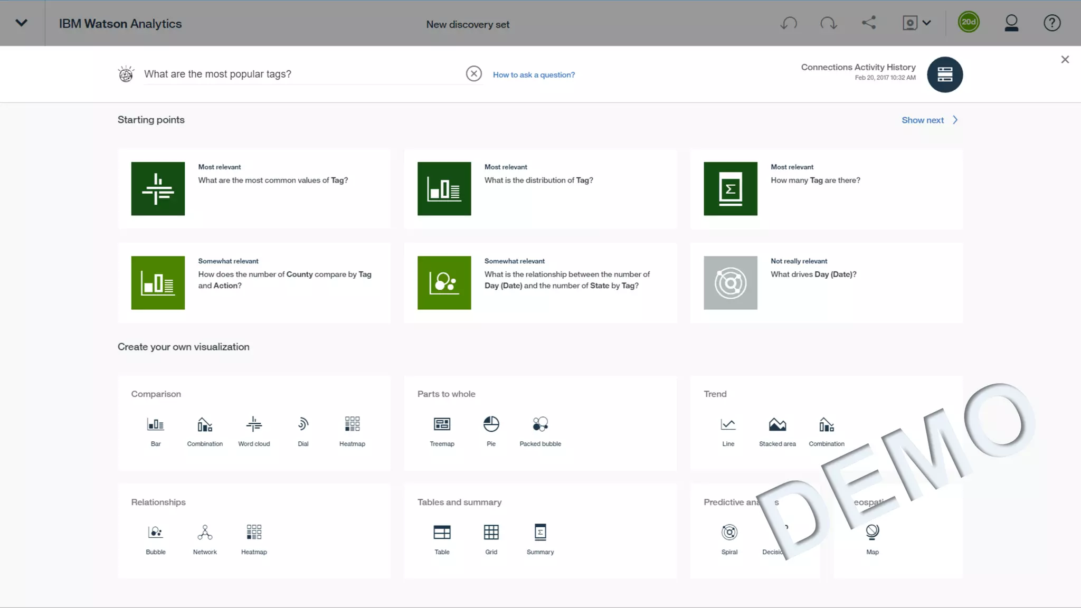
Task: Clear the question search field
Action: click(473, 74)
